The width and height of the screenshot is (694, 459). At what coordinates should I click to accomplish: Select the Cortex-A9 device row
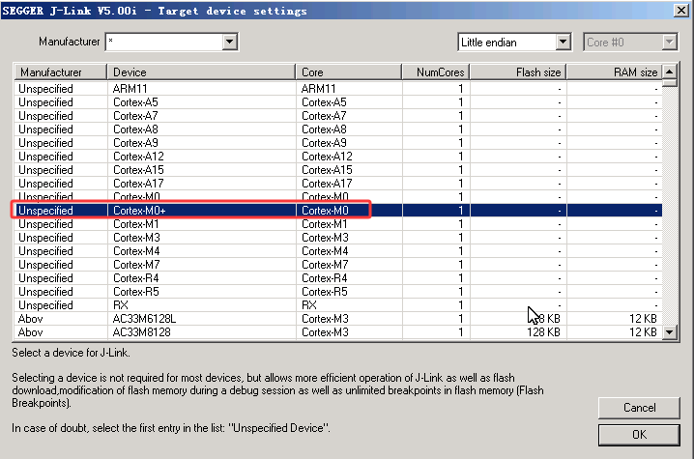point(338,143)
